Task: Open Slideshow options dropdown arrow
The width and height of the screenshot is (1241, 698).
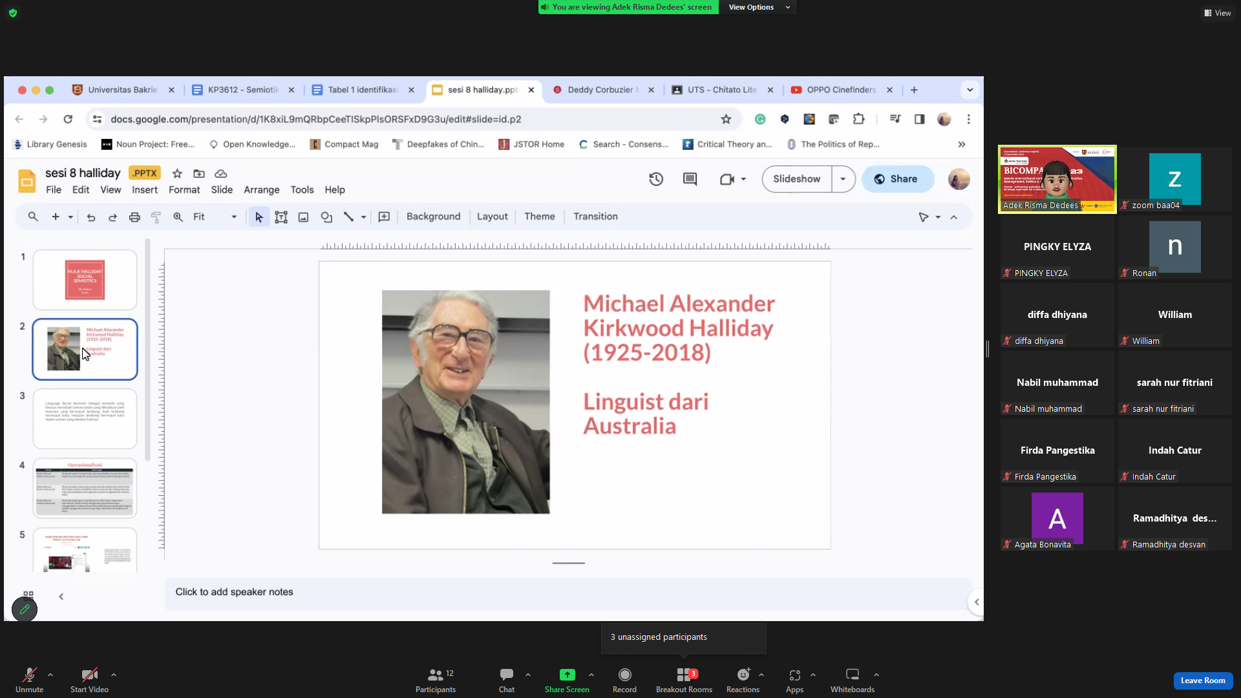Action: coord(843,179)
